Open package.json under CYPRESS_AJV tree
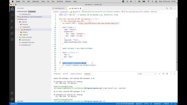The image size is (187, 105). 26,45
